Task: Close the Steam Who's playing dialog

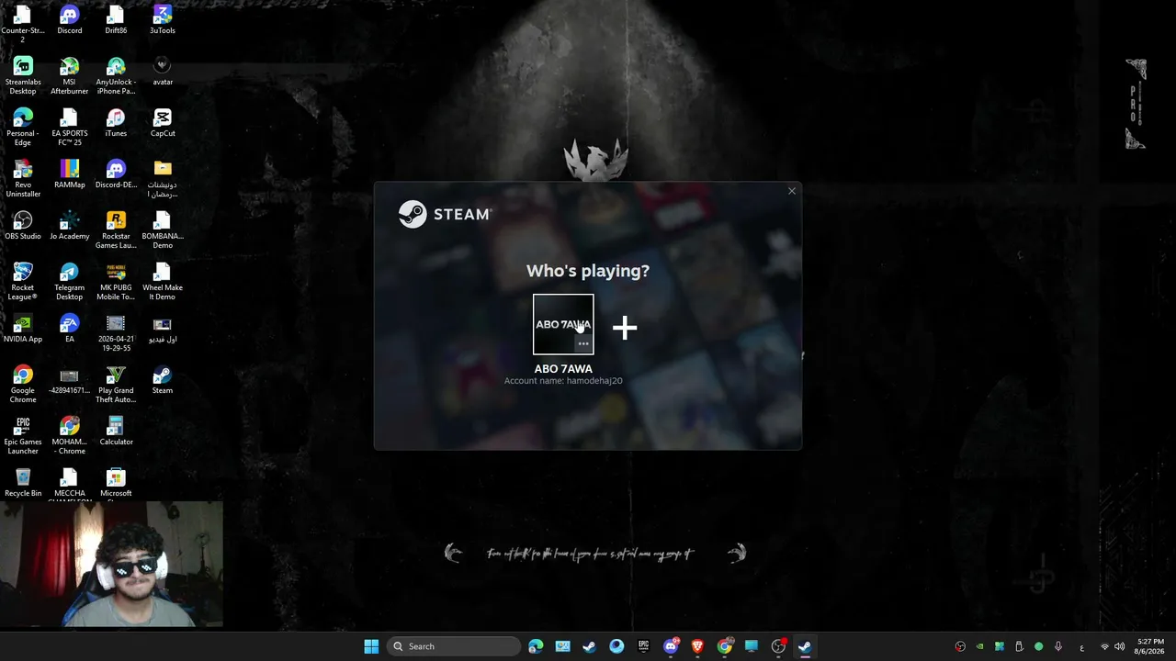Action: [792, 191]
